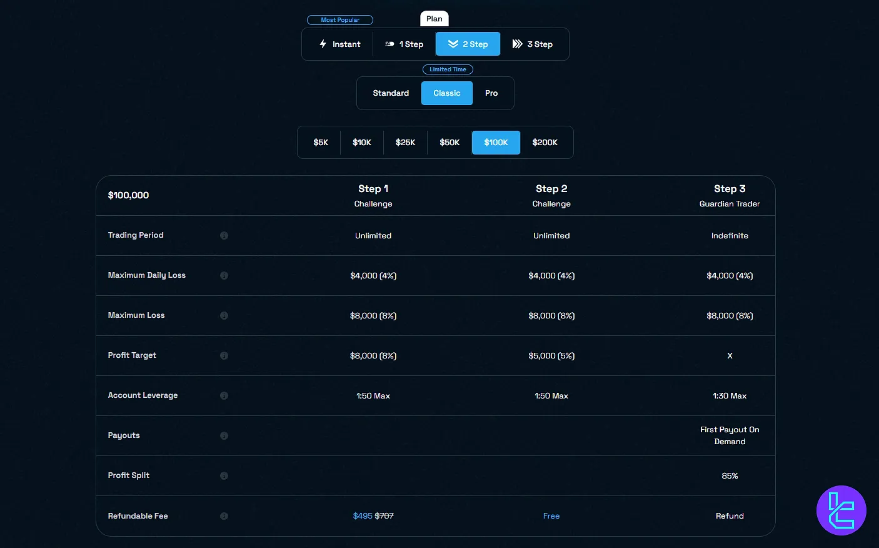Click the Free label under Step 2
This screenshot has height=548, width=879.
point(551,516)
